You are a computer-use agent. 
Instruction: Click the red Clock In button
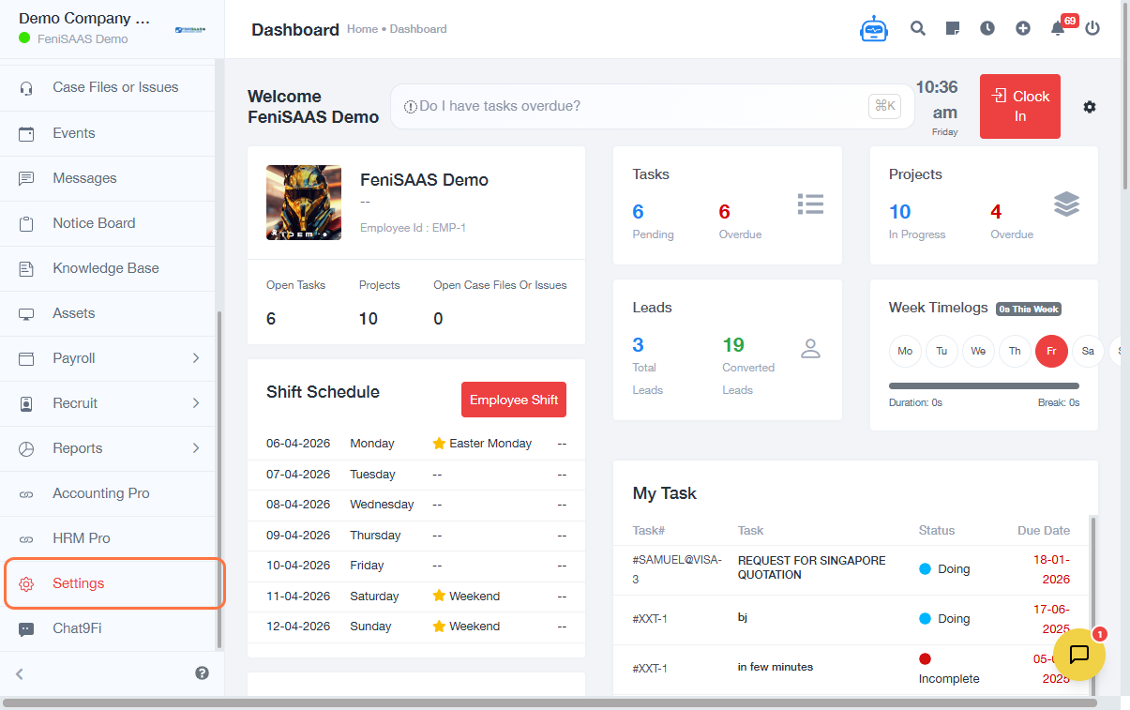(x=1019, y=106)
